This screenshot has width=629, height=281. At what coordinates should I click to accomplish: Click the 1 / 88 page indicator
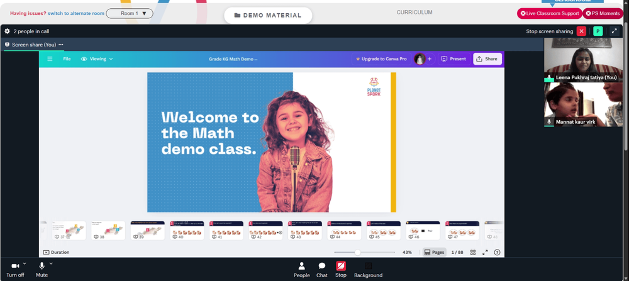[457, 252]
